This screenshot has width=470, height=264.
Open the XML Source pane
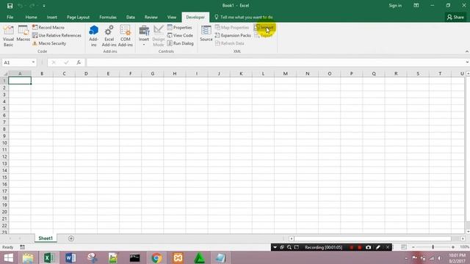click(x=206, y=34)
